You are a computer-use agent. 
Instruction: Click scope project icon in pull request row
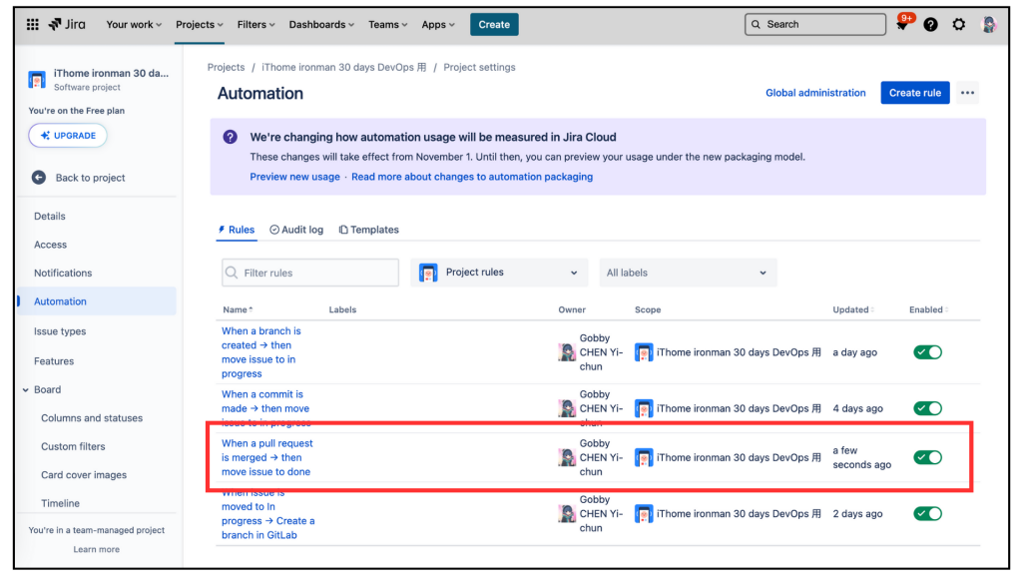(x=644, y=457)
